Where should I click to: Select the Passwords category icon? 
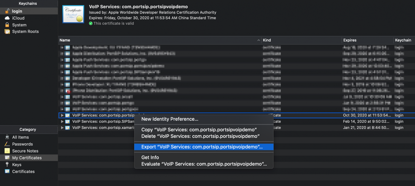click(x=7, y=144)
